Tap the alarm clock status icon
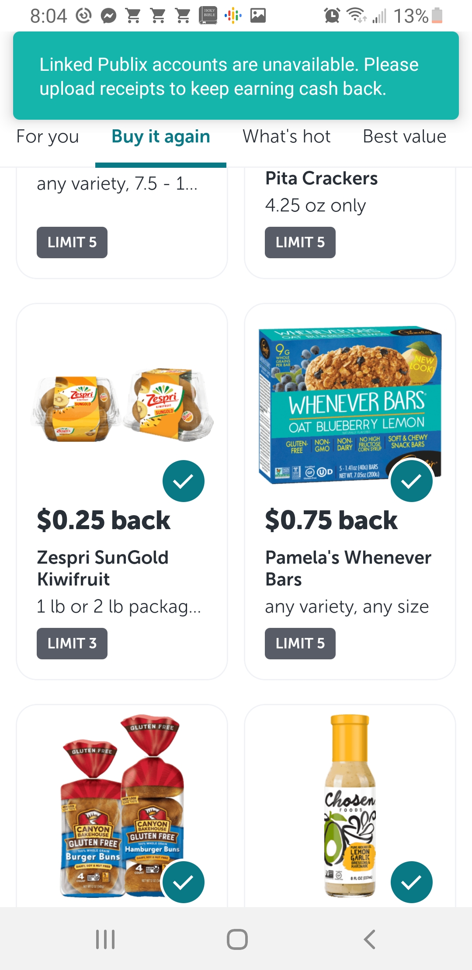Screen dimensions: 472x970 click(x=332, y=16)
